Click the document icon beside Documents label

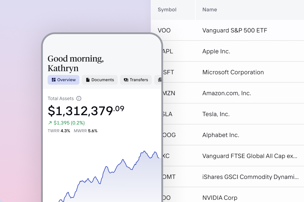[x=87, y=80]
